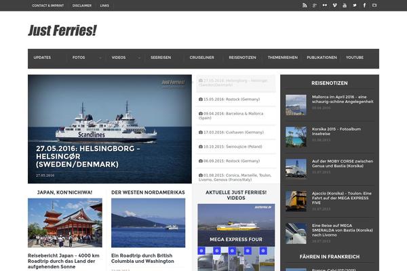This screenshot has height=271, width=407.
Task: Click camera icon beside 15.05.2016 Rostock entry
Action: 200,99
